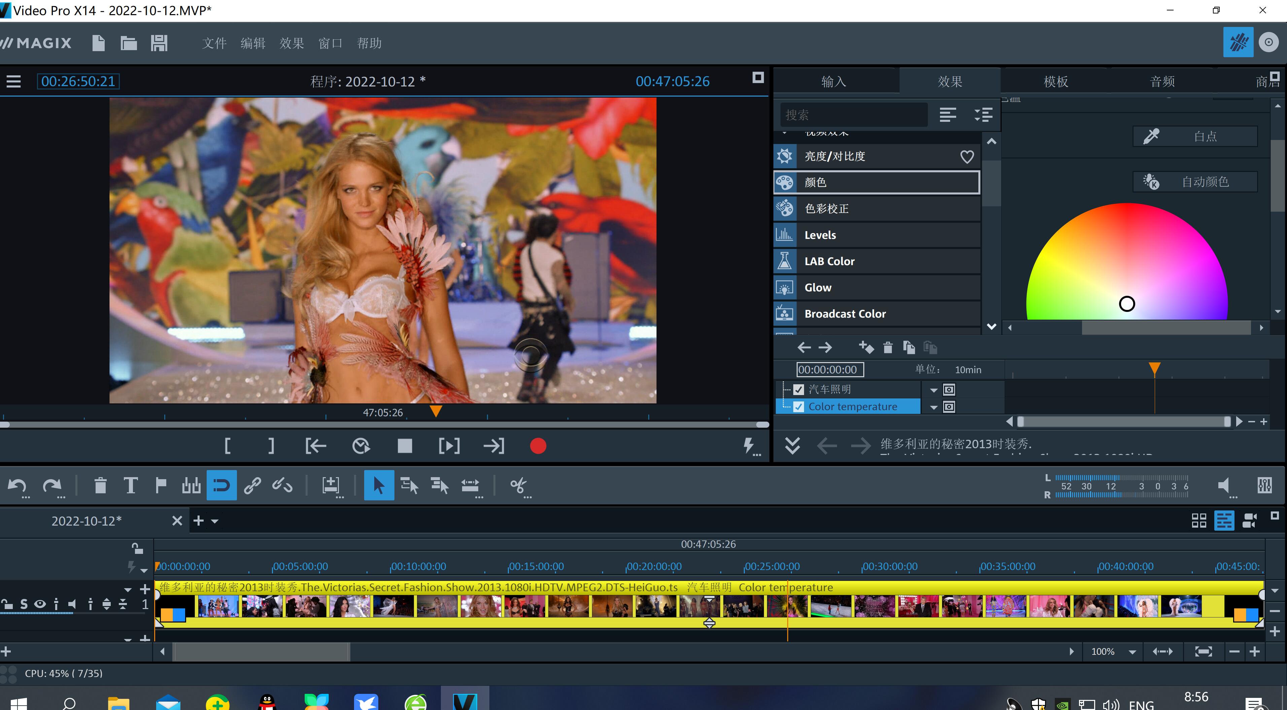Mute track 1 with the speaker icon
The width and height of the screenshot is (1287, 710).
click(x=72, y=604)
